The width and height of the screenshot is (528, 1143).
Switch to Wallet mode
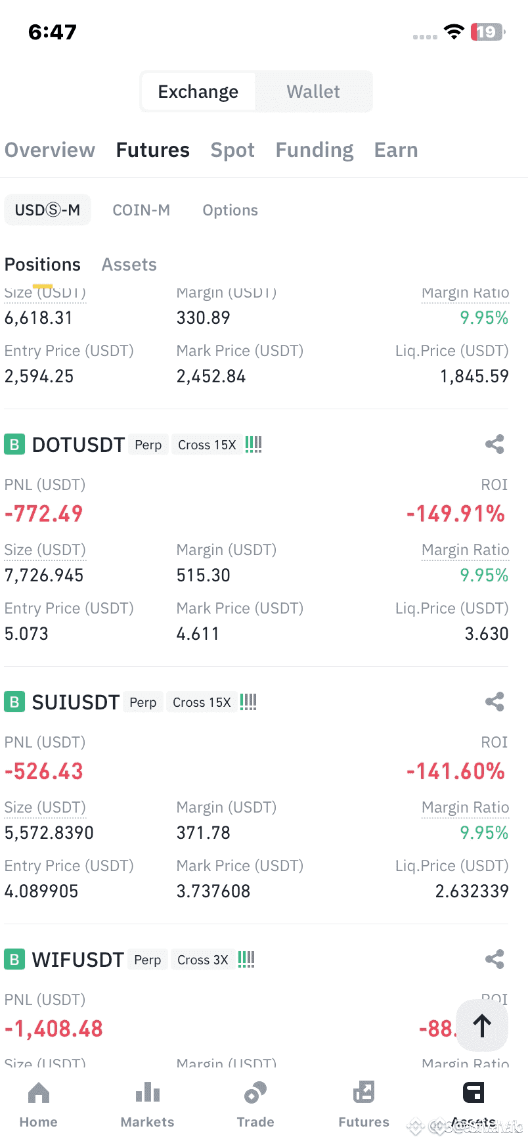pyautogui.click(x=313, y=91)
